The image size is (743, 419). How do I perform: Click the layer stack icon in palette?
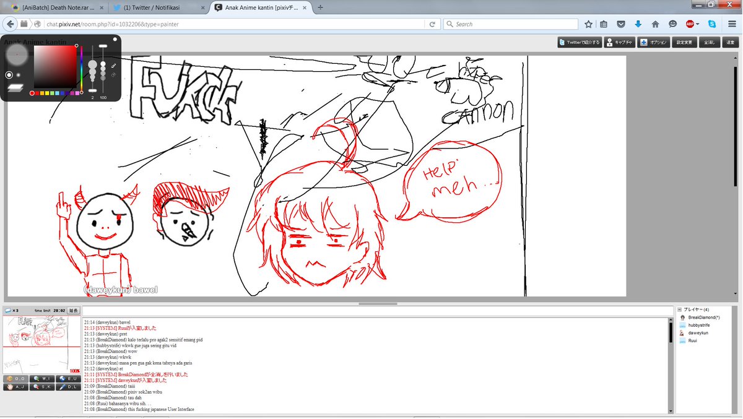point(15,88)
